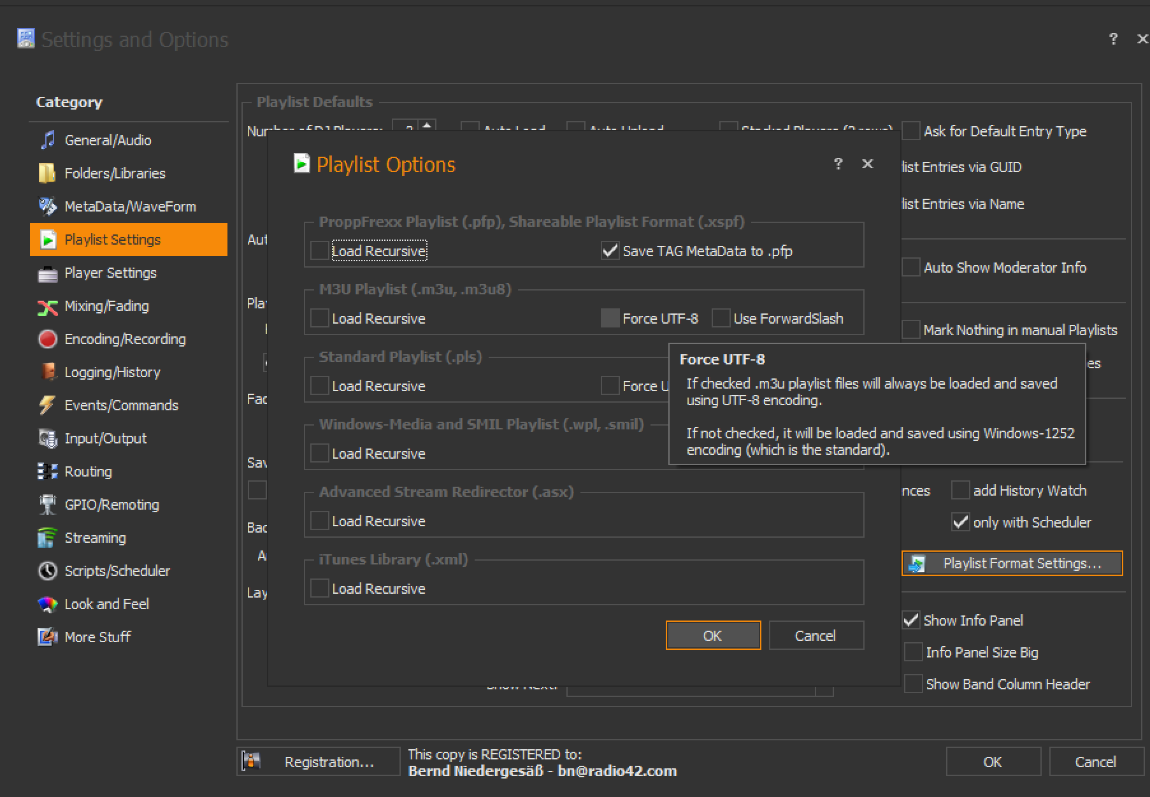The width and height of the screenshot is (1150, 797).
Task: Click the Streaming category icon
Action: pyautogui.click(x=48, y=538)
